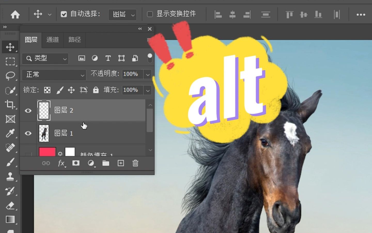
Task: Open the 不透明度 value dropdown
Action: [147, 74]
